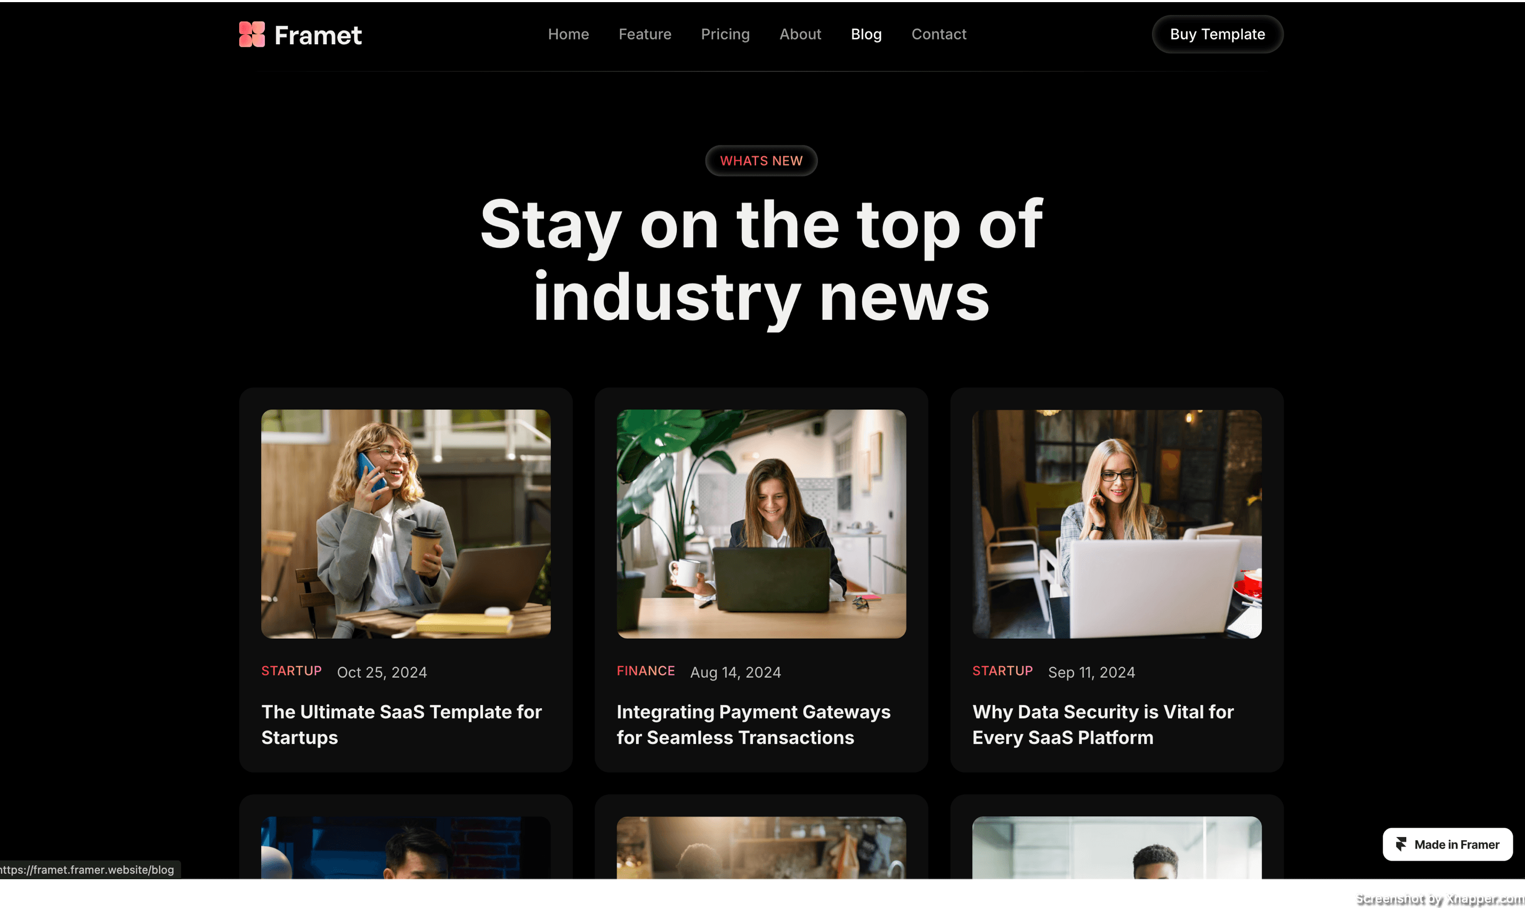Open the Home nav item

pos(567,34)
